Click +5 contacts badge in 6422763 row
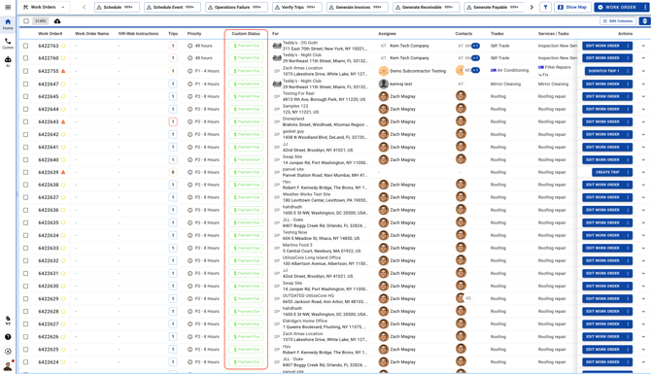Image resolution: width=651 pixels, height=374 pixels. click(475, 46)
